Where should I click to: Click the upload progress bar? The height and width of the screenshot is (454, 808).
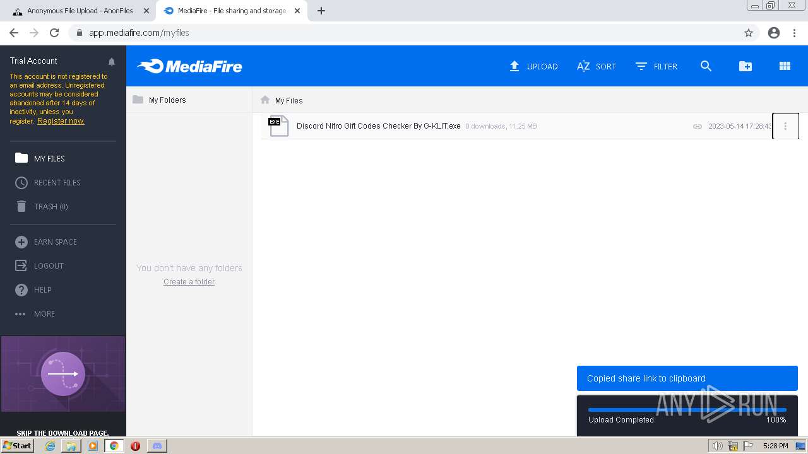click(687, 410)
